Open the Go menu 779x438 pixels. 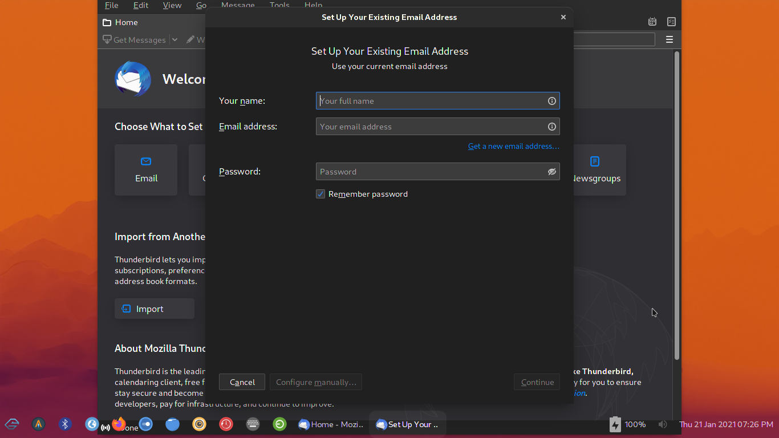click(x=201, y=5)
